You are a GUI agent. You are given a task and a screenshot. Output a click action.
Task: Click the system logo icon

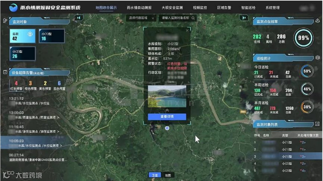[x=13, y=8]
